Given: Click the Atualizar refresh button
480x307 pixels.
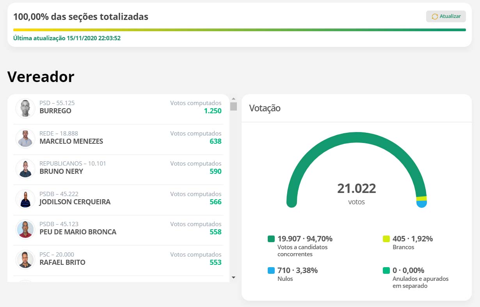Looking at the screenshot, I should click(x=446, y=16).
